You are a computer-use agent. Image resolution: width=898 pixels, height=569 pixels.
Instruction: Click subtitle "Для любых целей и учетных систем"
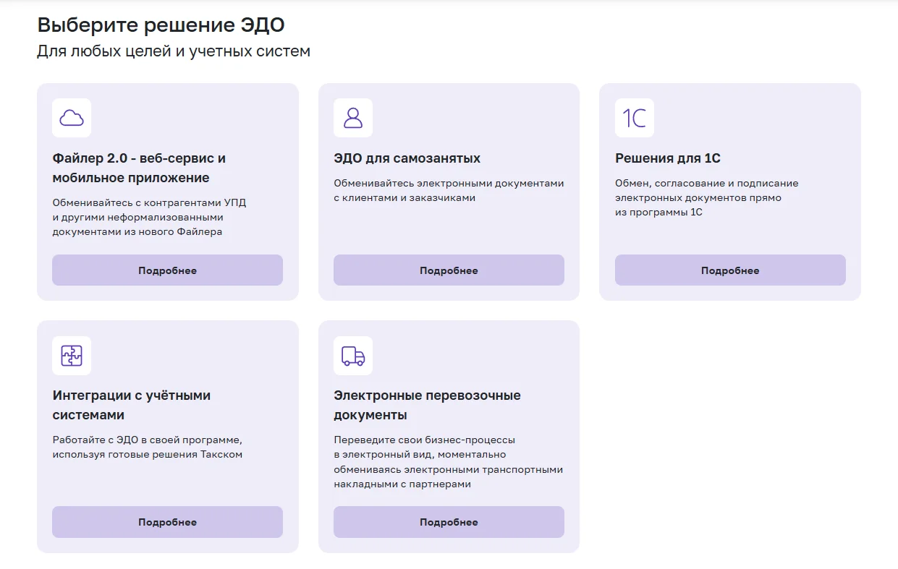coord(174,51)
